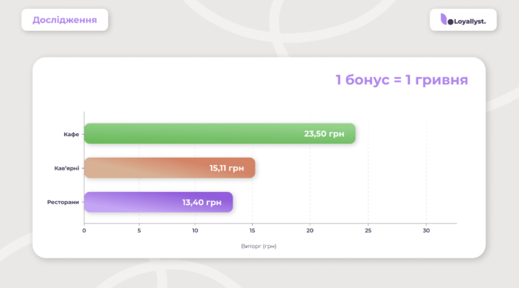The width and height of the screenshot is (519, 288).
Task: Click the 15,11 грн value label
Action: pos(226,168)
